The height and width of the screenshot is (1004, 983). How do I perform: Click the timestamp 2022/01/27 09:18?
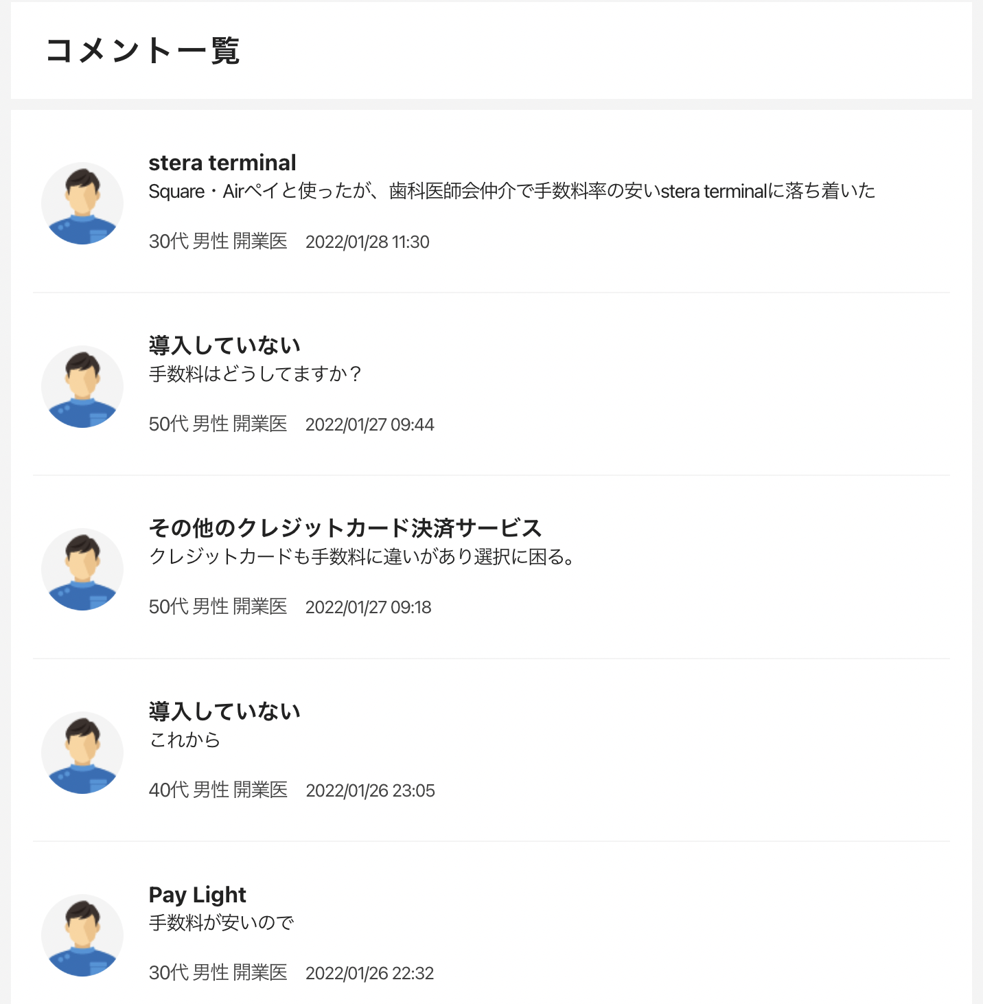coord(368,607)
